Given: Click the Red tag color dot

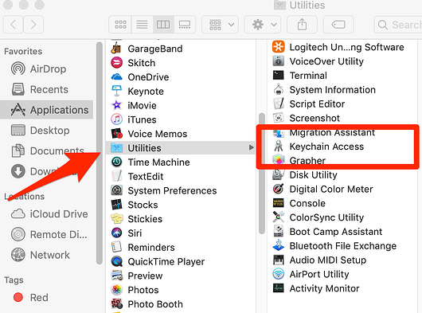Looking at the screenshot, I should pos(18,297).
